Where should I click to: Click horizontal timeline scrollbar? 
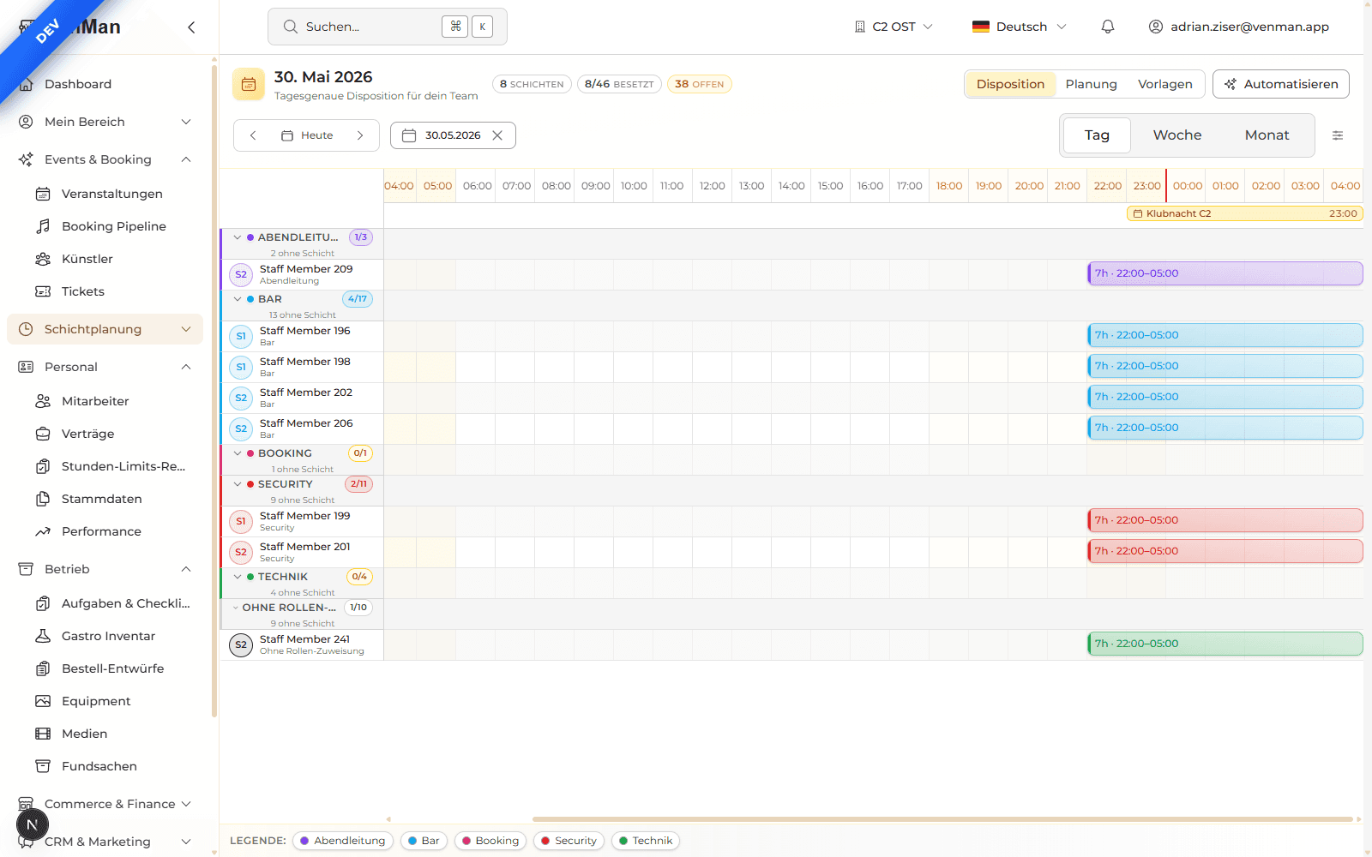point(942,819)
